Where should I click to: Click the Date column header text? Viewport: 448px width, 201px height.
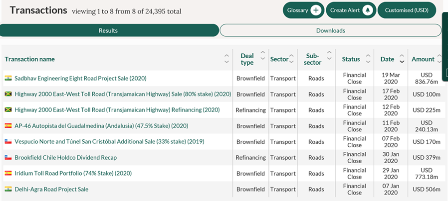(387, 59)
